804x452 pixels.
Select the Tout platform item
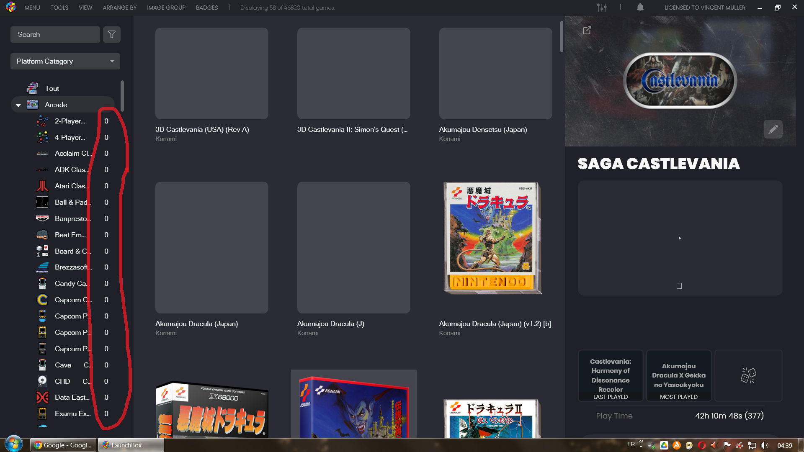pyautogui.click(x=52, y=88)
